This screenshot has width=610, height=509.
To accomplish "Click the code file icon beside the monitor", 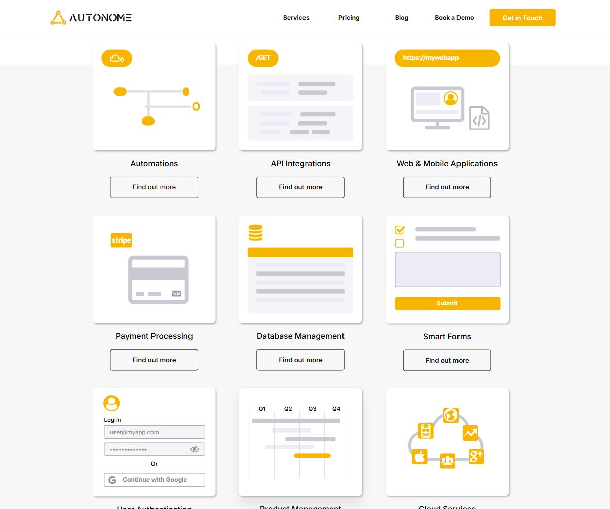I will coord(479,118).
